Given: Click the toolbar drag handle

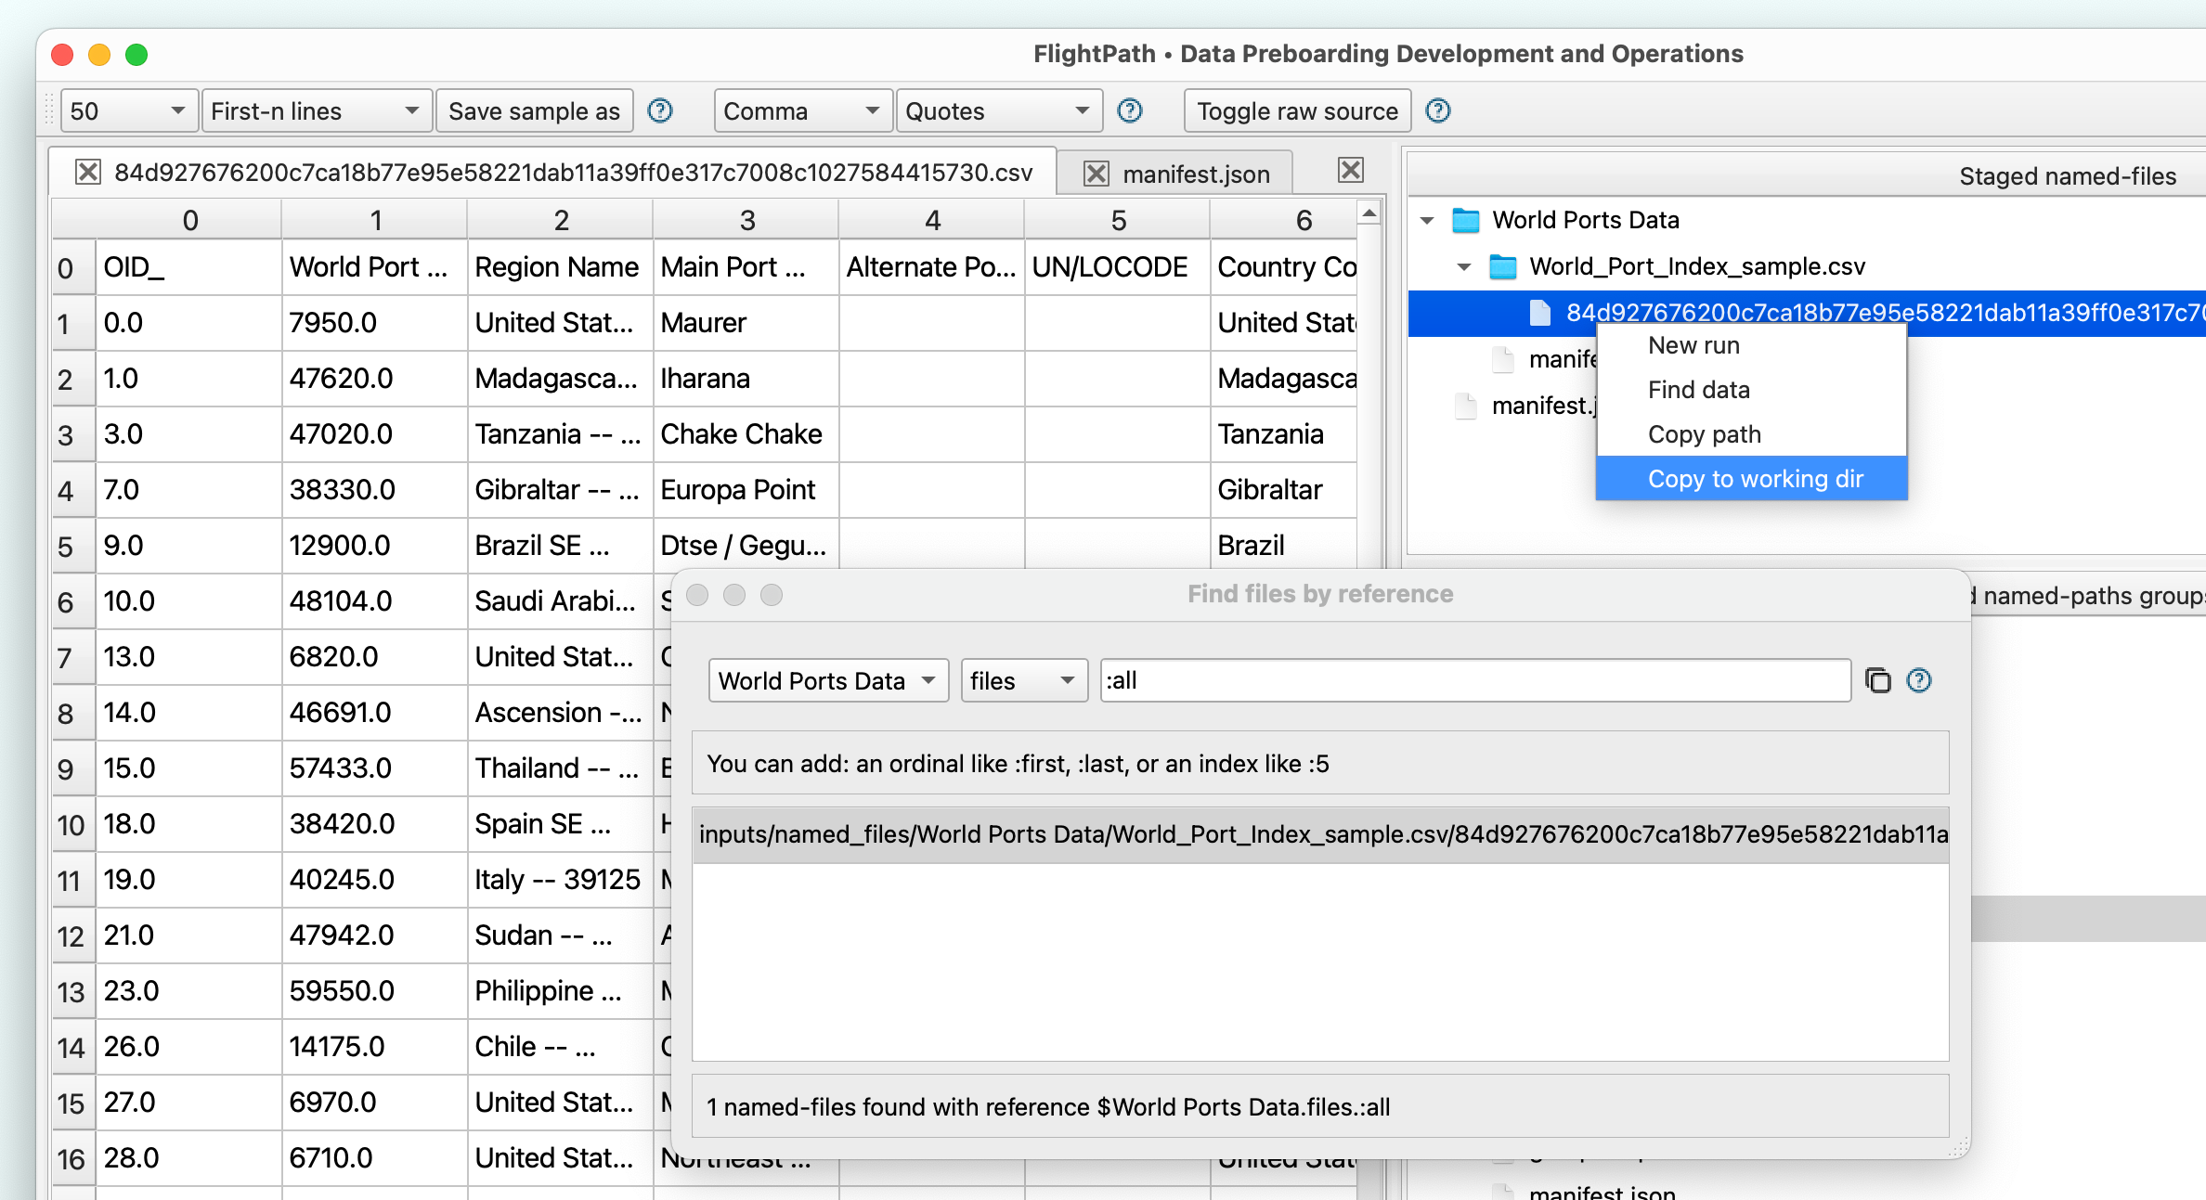Looking at the screenshot, I should click(50, 111).
